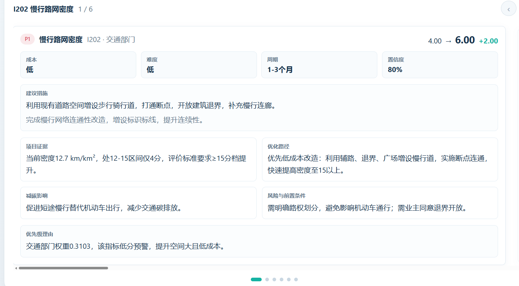Viewport: 519px width, 286px height.
Task: Click the P1 priority badge
Action: pos(27,39)
